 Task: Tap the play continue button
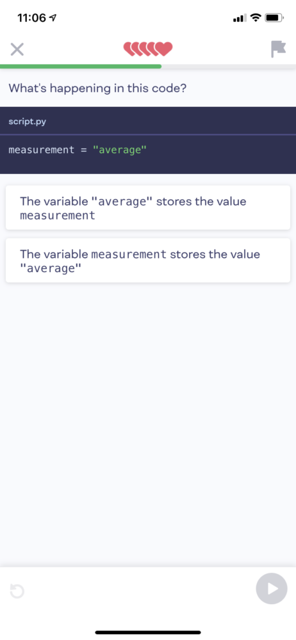point(272,589)
